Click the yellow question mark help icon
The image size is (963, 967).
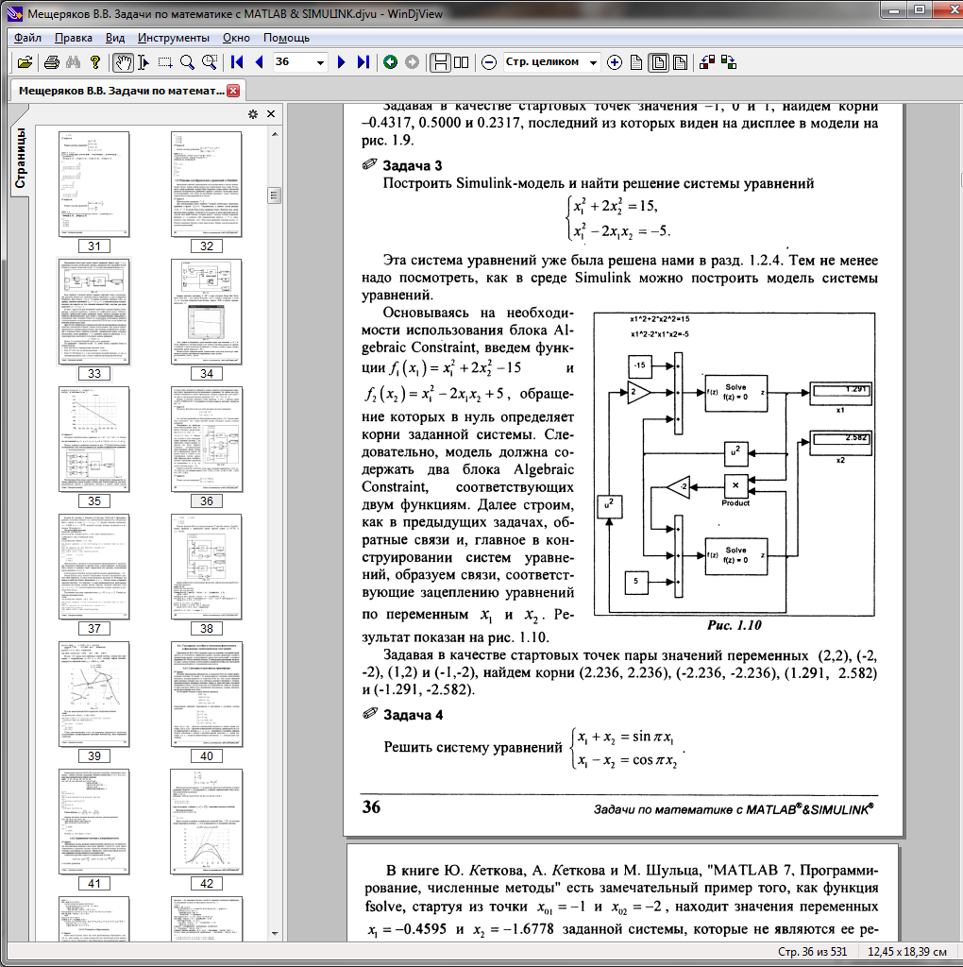click(x=95, y=62)
